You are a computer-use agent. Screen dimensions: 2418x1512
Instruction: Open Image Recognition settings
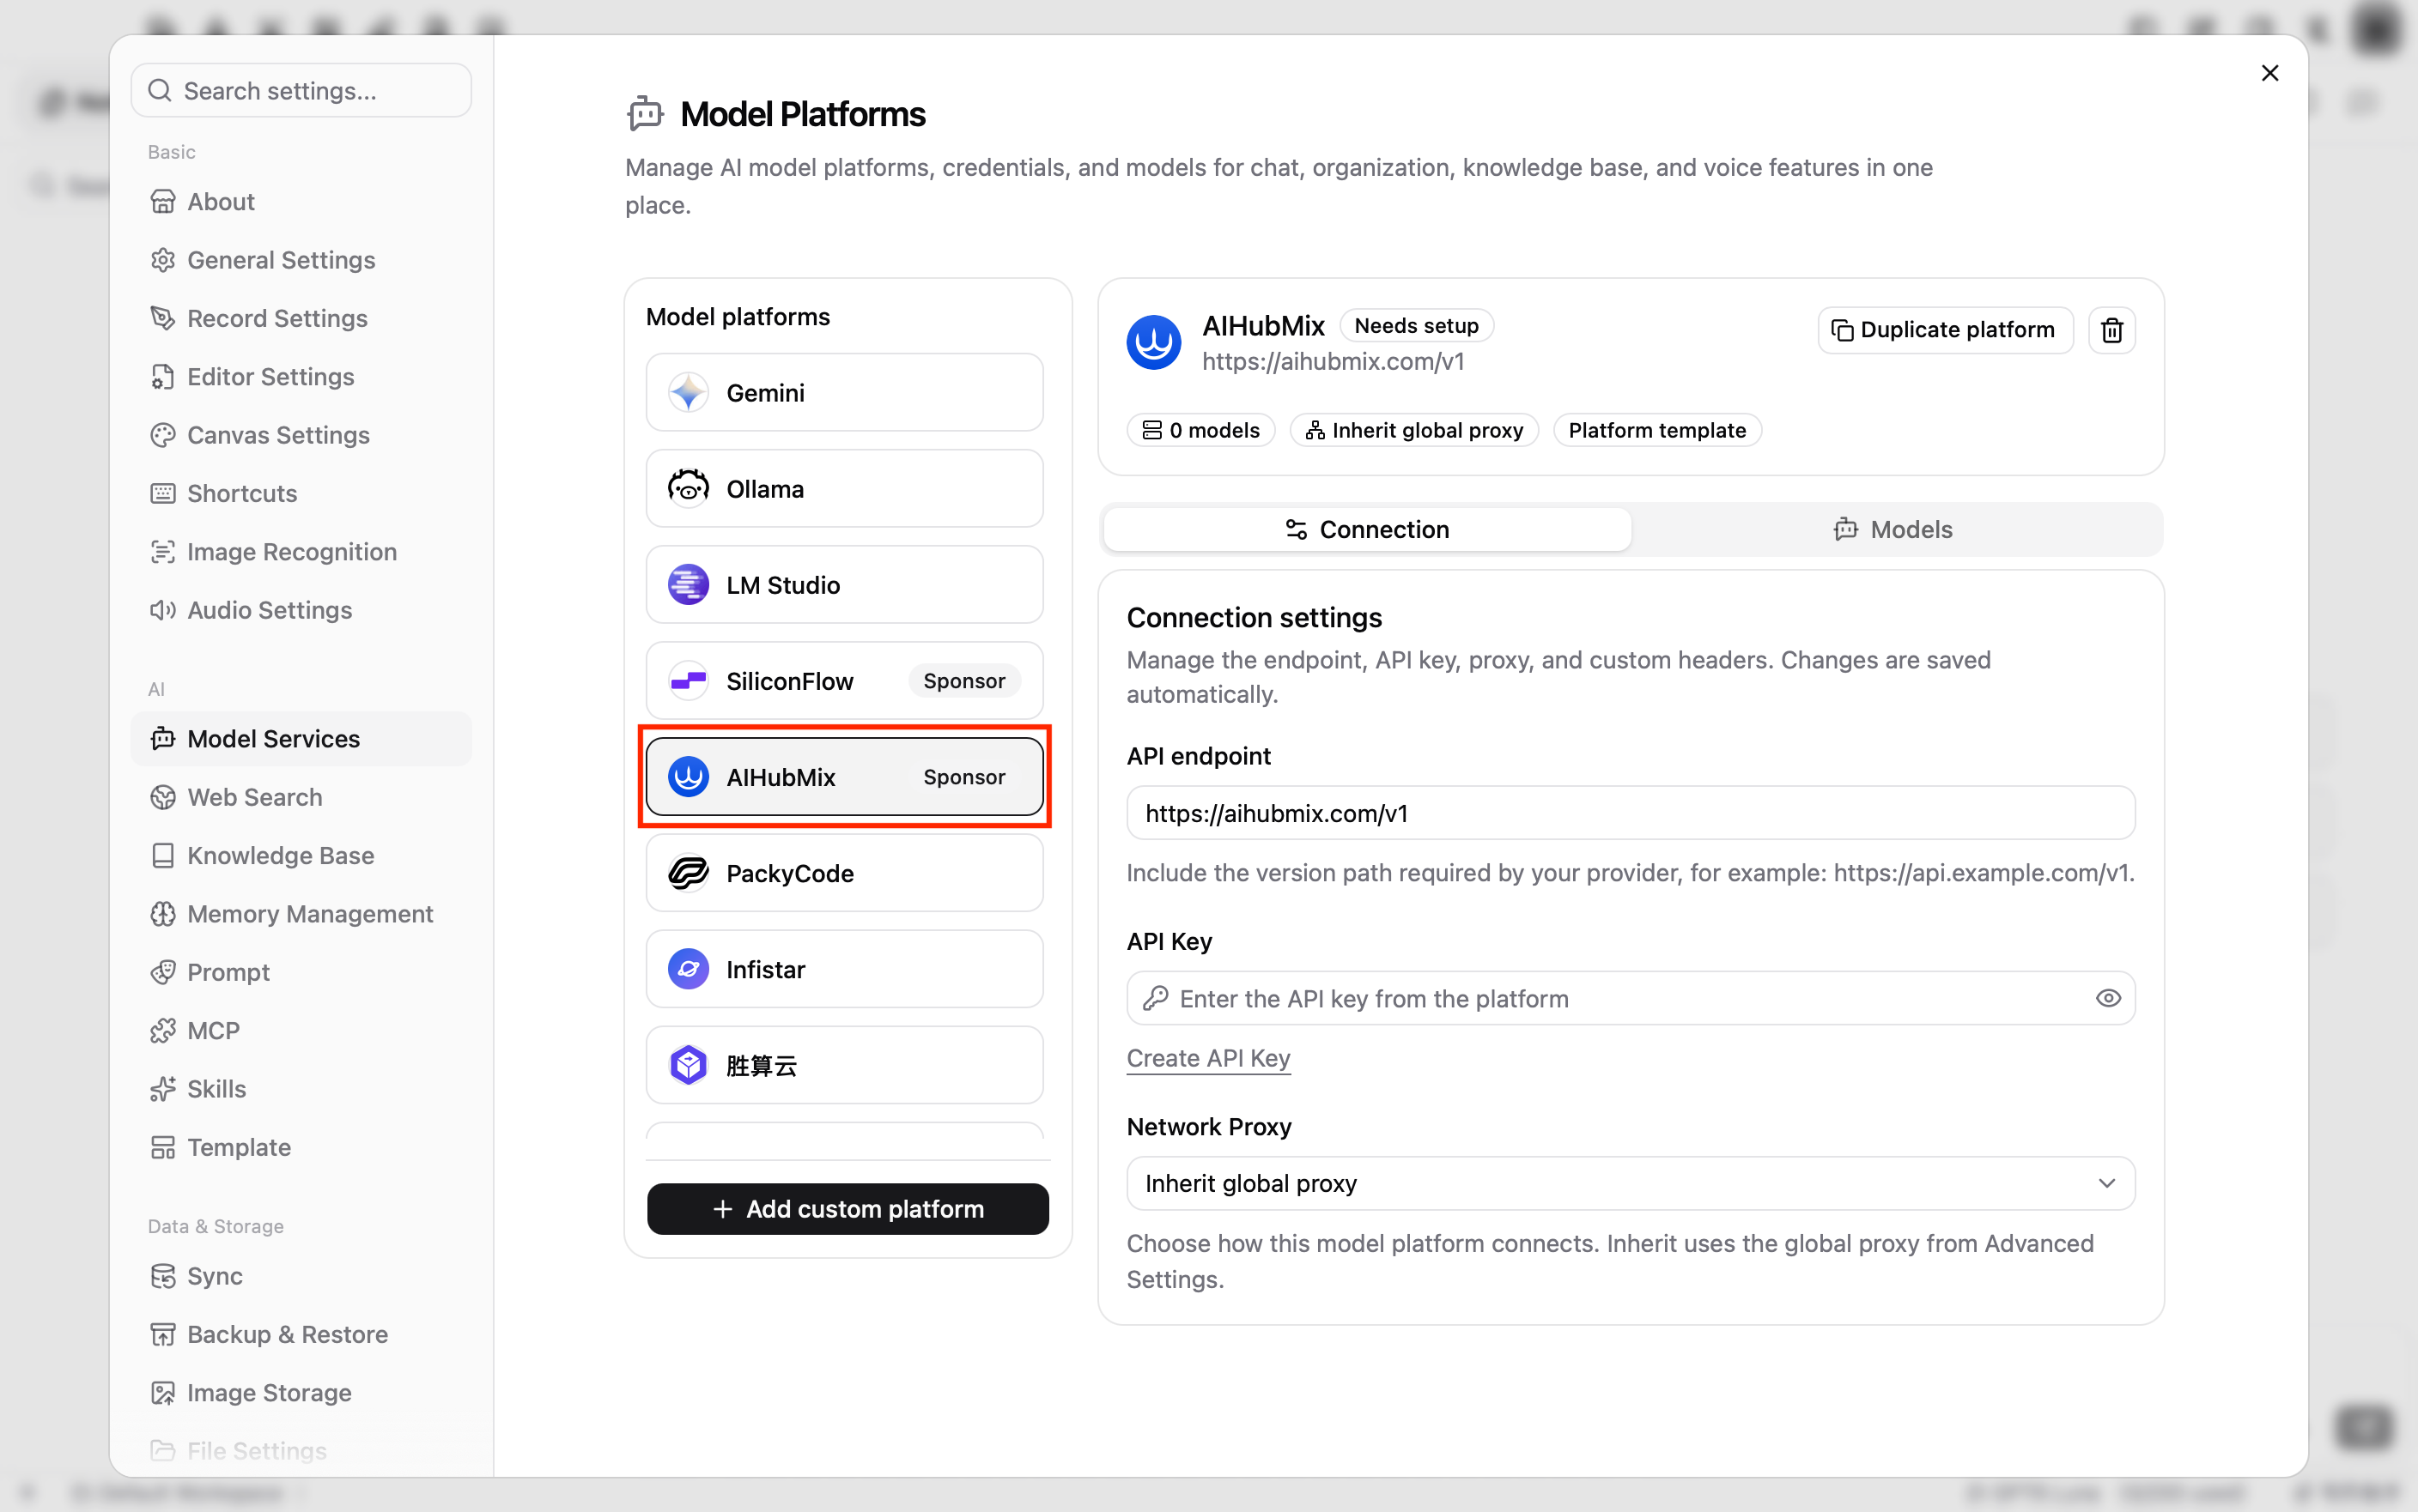(x=301, y=552)
